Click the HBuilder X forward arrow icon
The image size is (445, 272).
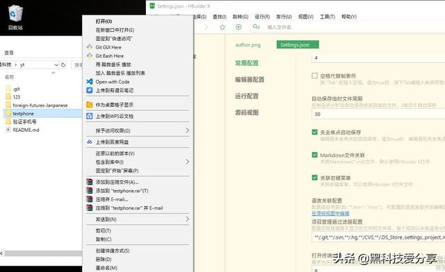[207, 27]
